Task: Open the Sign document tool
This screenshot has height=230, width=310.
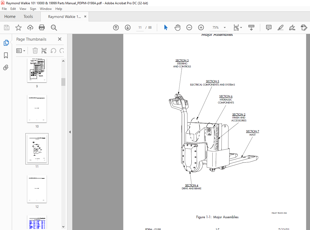Action: [292, 28]
